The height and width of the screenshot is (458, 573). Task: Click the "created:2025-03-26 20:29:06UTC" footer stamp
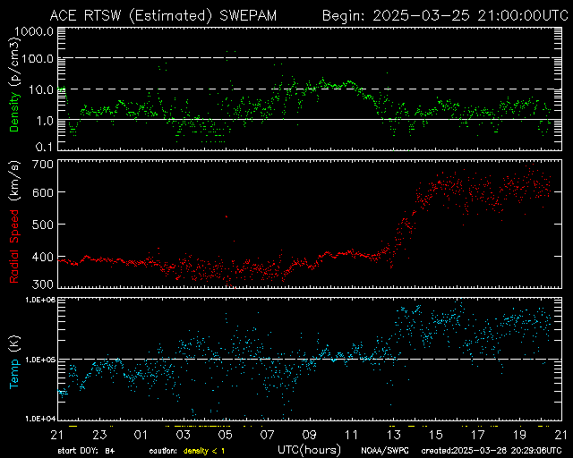(x=492, y=451)
